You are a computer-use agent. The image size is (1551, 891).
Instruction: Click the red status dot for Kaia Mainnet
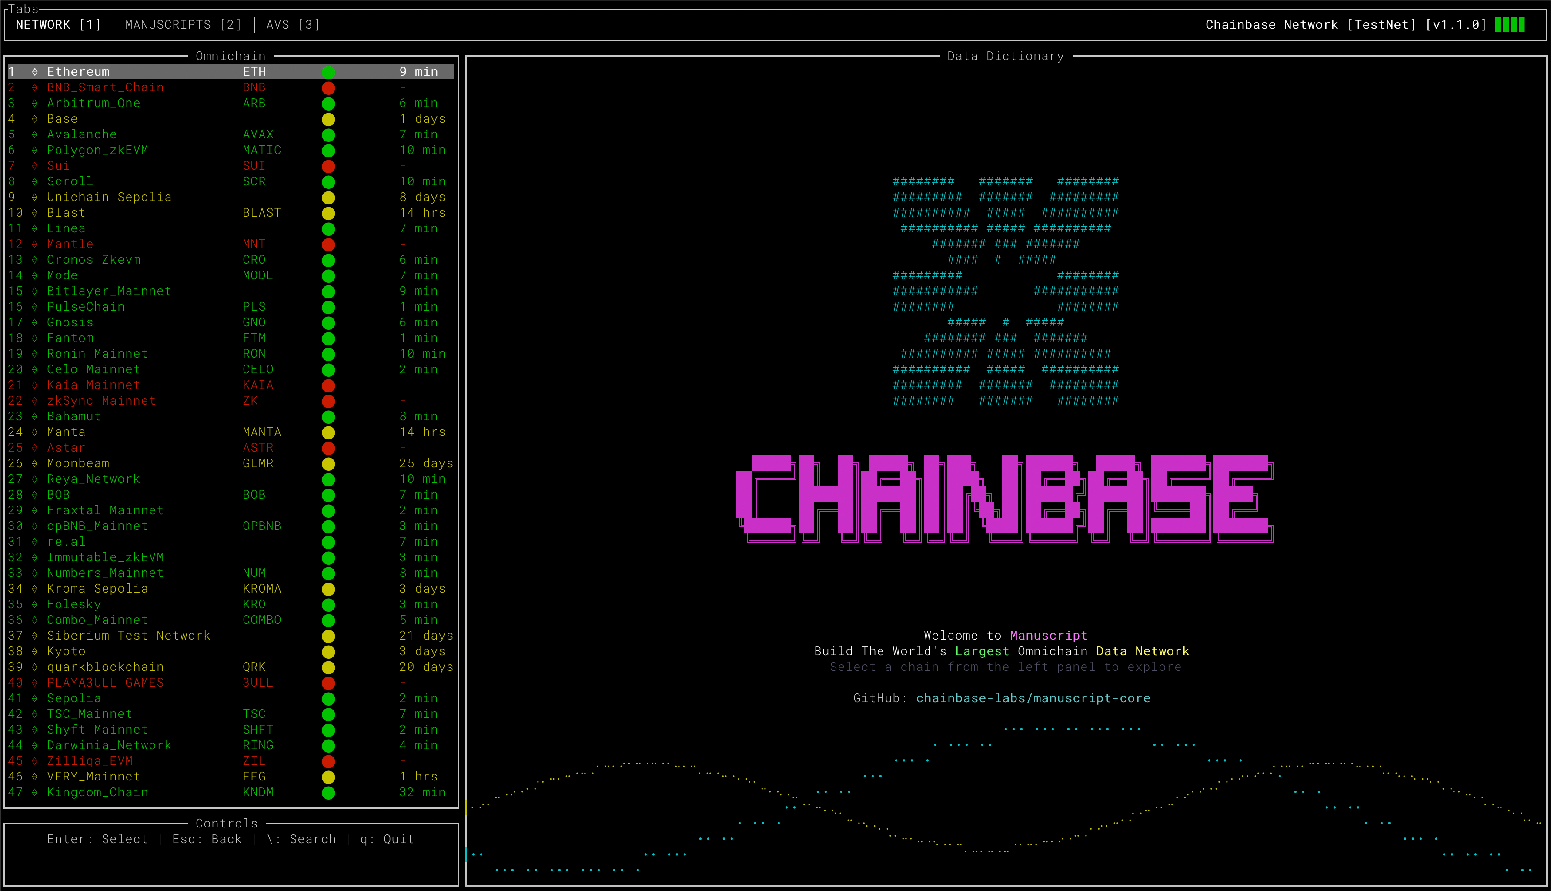click(x=328, y=385)
